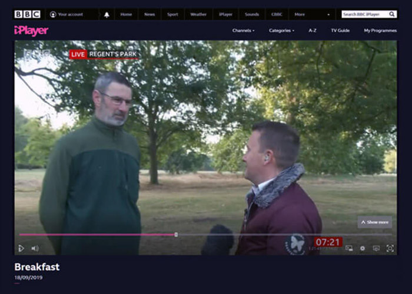Open the Sport section
The height and width of the screenshot is (294, 412).
172,15
